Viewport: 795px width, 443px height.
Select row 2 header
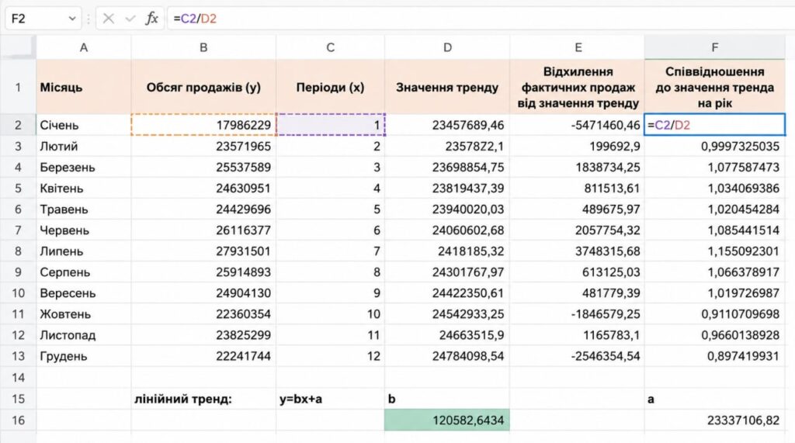[19, 125]
